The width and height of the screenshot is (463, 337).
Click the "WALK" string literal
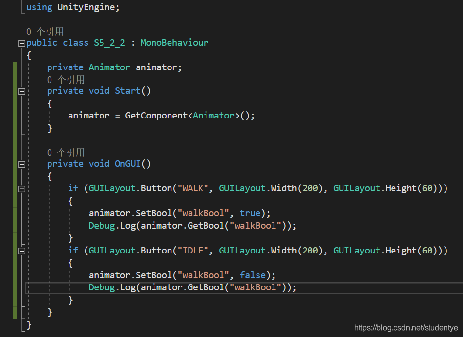pyautogui.click(x=193, y=188)
